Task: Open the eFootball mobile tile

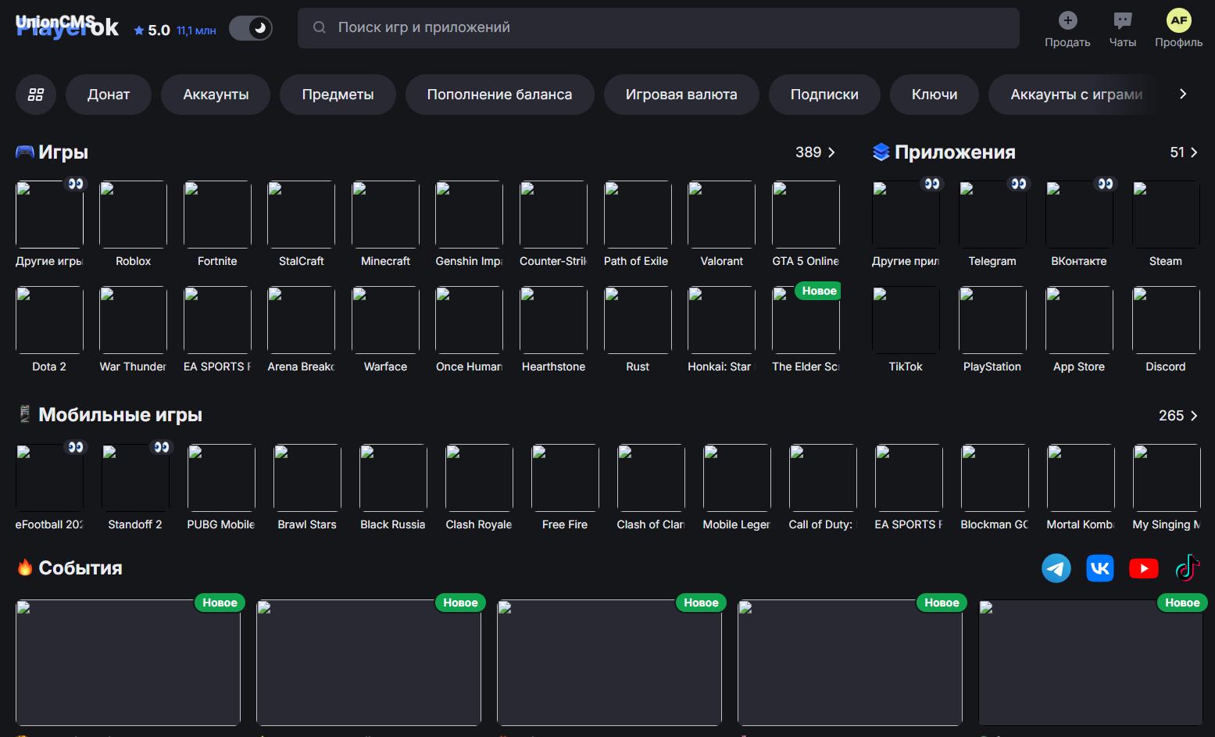Action: click(49, 488)
